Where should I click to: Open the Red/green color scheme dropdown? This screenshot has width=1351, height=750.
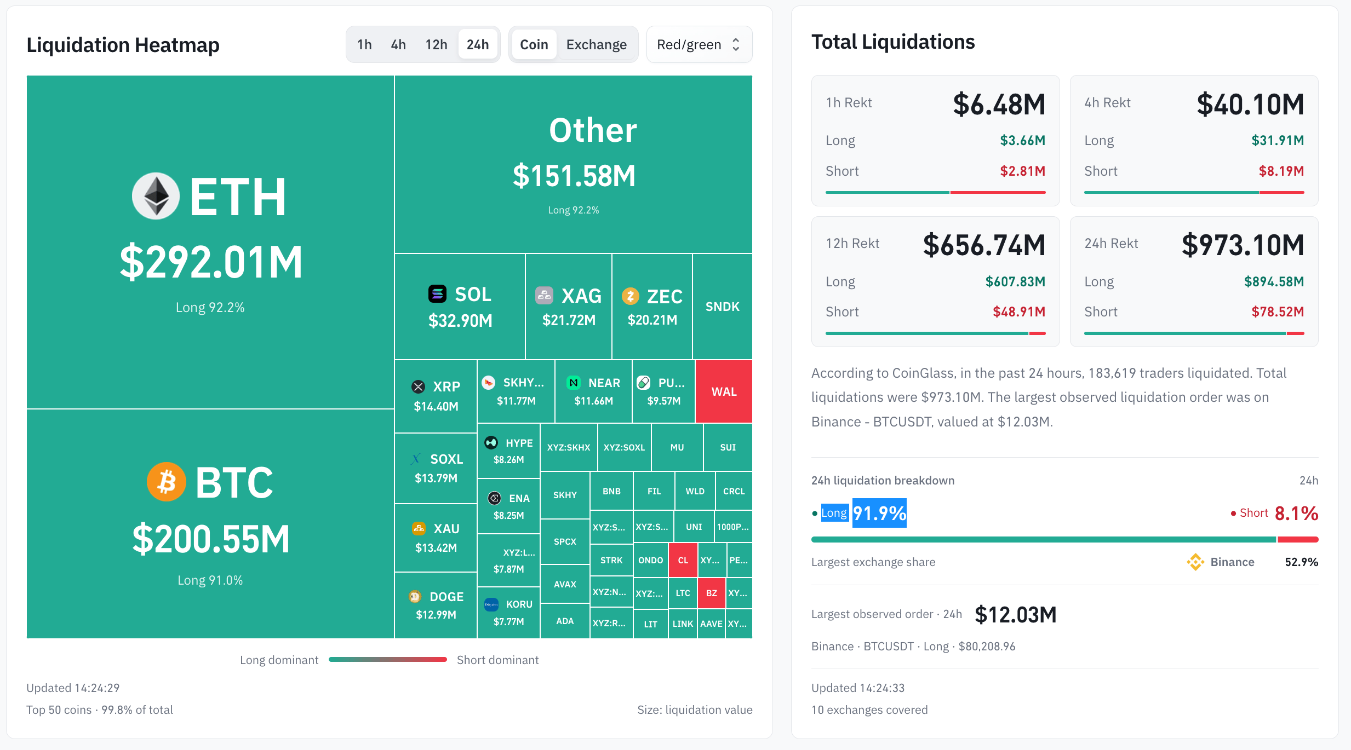click(699, 44)
